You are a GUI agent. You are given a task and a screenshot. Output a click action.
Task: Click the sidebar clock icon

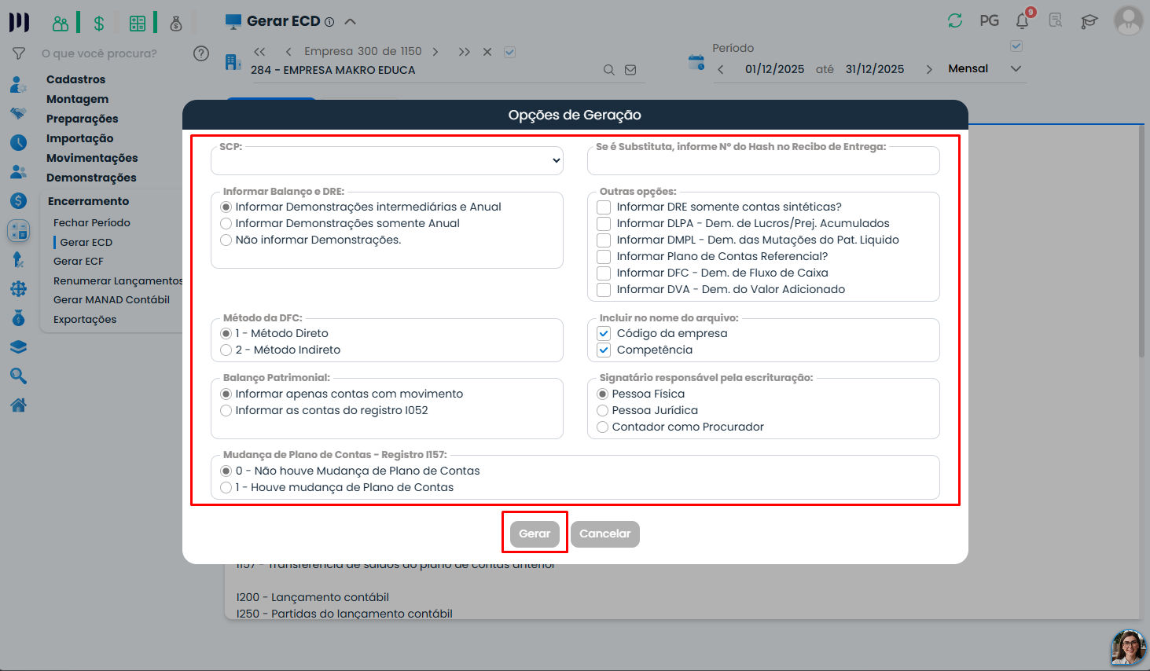18,142
